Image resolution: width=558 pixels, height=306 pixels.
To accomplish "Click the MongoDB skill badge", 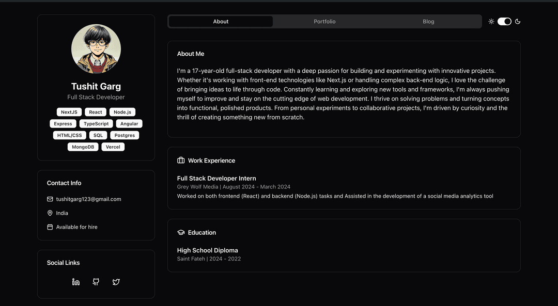I will point(83,147).
